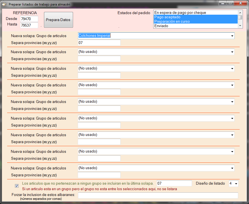Open the Diseño de listado dropdown
The image size is (249, 204).
236,184
